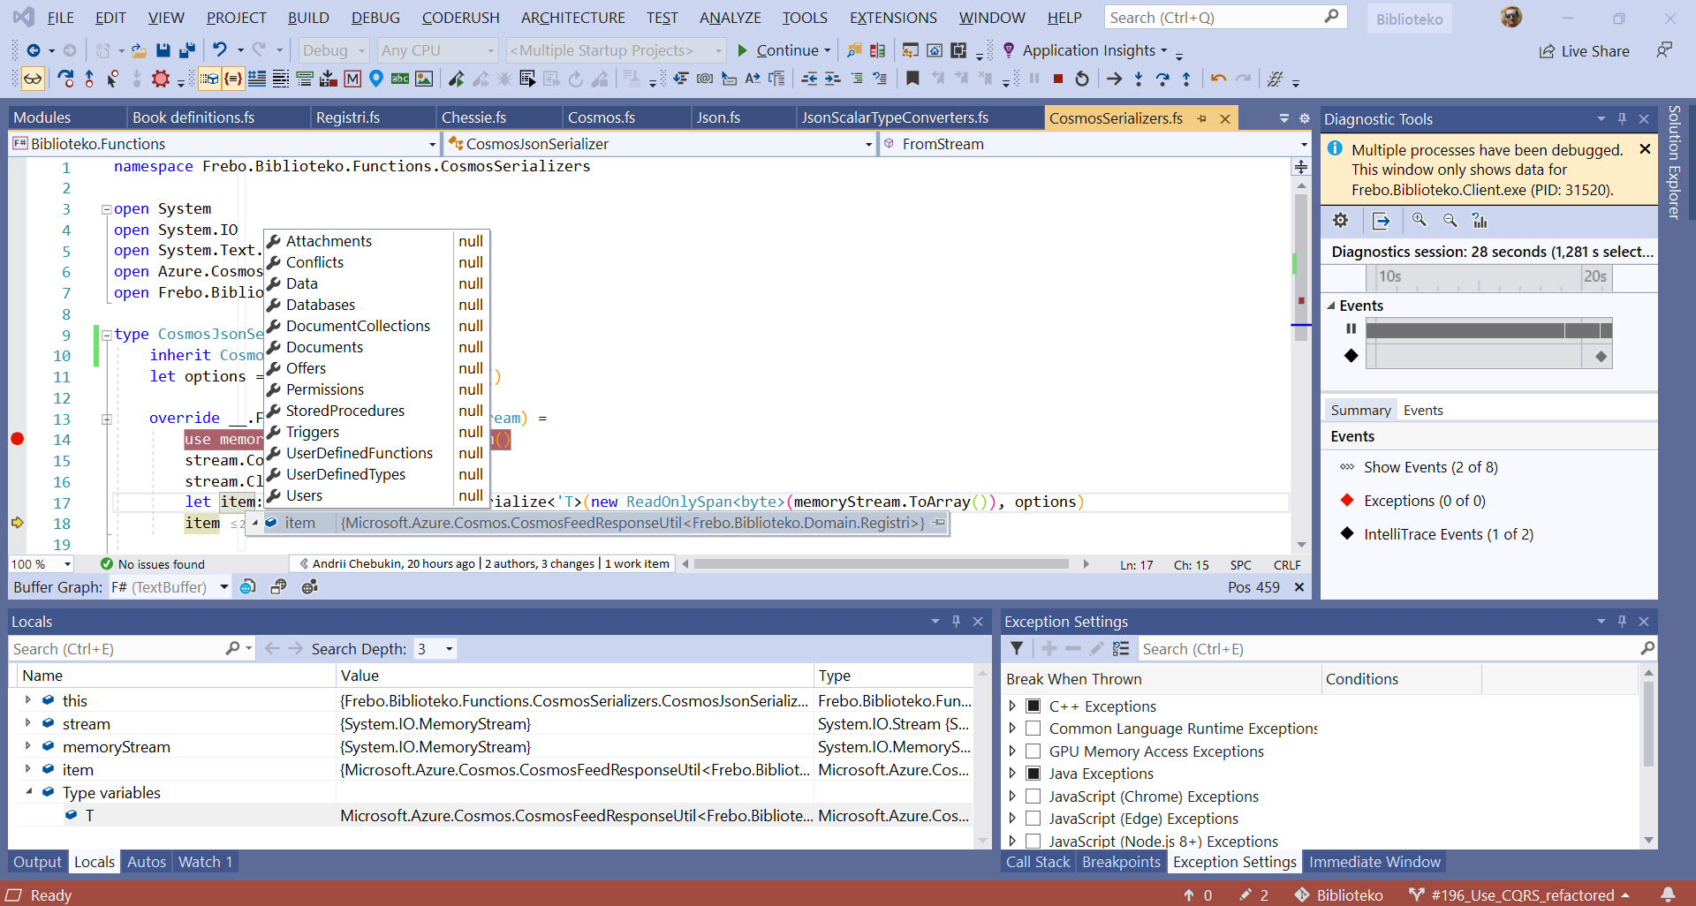The image size is (1696, 906).
Task: Uncheck Java Exceptions checkbox
Action: (x=1033, y=774)
